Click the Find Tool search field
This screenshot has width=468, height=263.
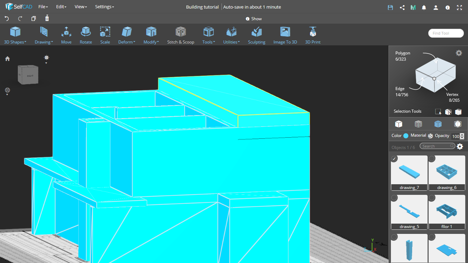click(446, 33)
